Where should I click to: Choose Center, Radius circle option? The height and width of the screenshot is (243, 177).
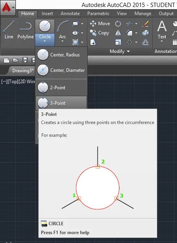point(61,55)
